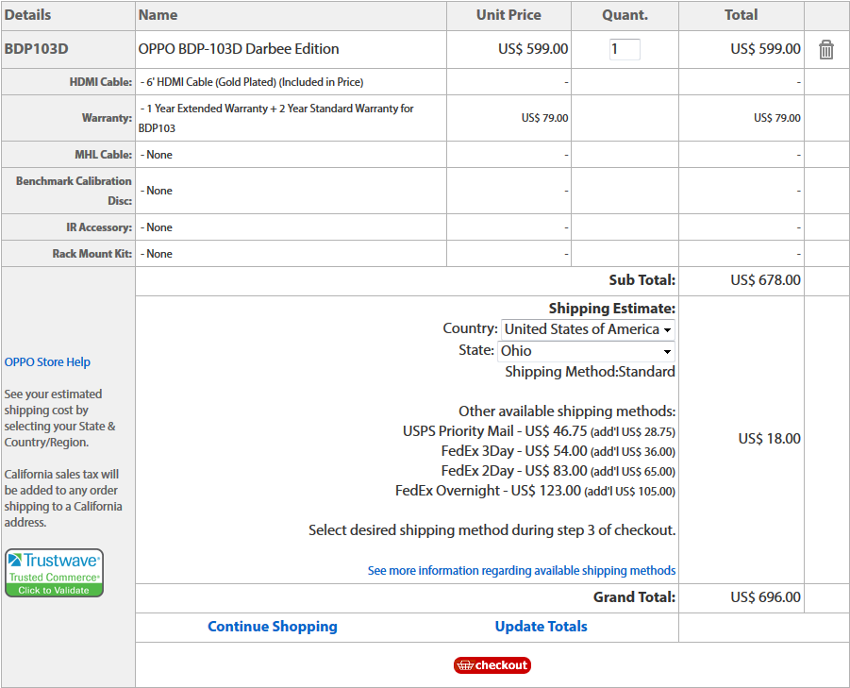Click Continue Shopping

(x=272, y=627)
